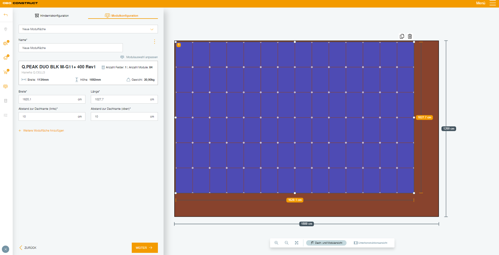Viewport: 499px width, 255px height.
Task: Click the location pin sidebar icon
Action: coord(6,29)
